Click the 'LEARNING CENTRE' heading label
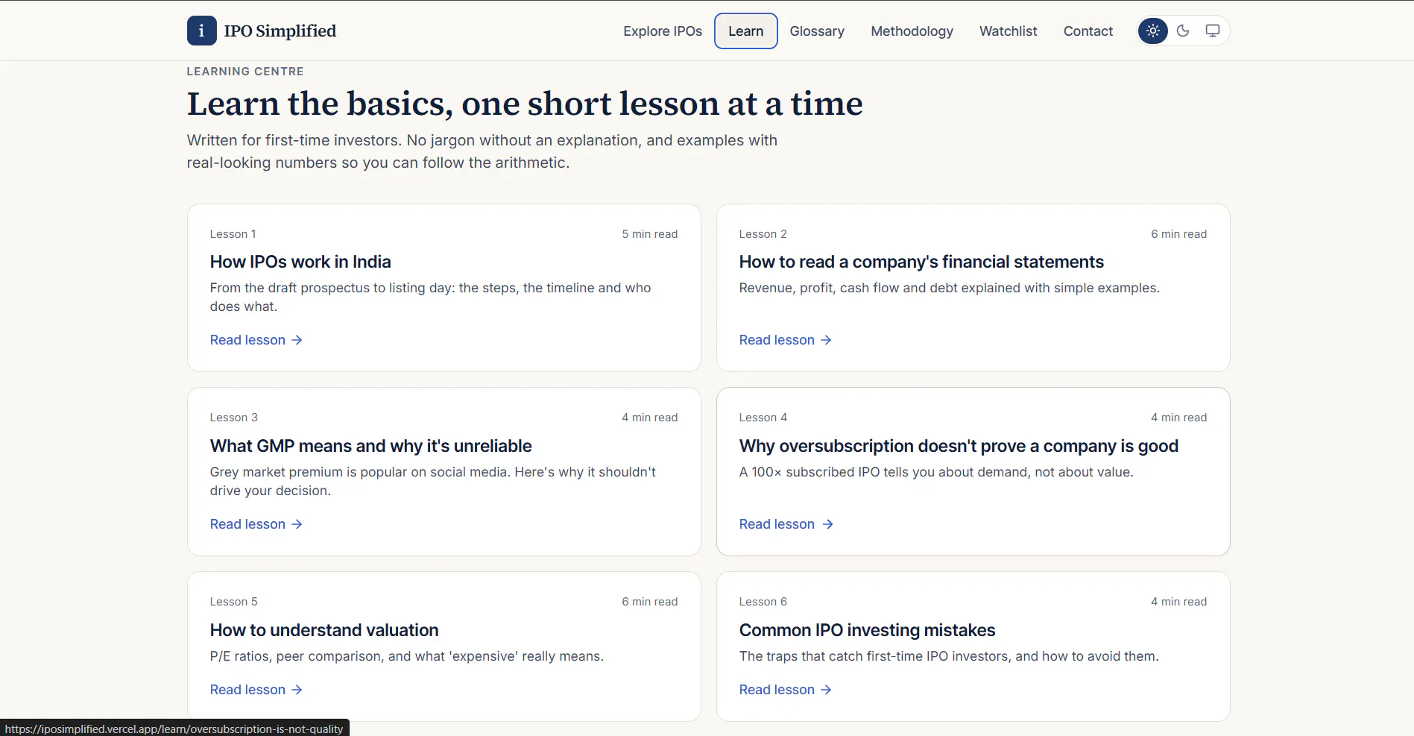Image resolution: width=1414 pixels, height=736 pixels. pyautogui.click(x=245, y=72)
